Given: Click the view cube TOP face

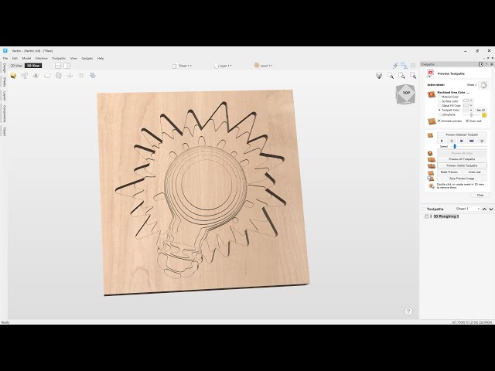Looking at the screenshot, I should [x=405, y=93].
